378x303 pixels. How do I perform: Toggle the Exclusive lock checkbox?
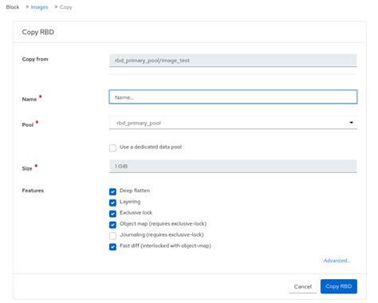point(112,214)
